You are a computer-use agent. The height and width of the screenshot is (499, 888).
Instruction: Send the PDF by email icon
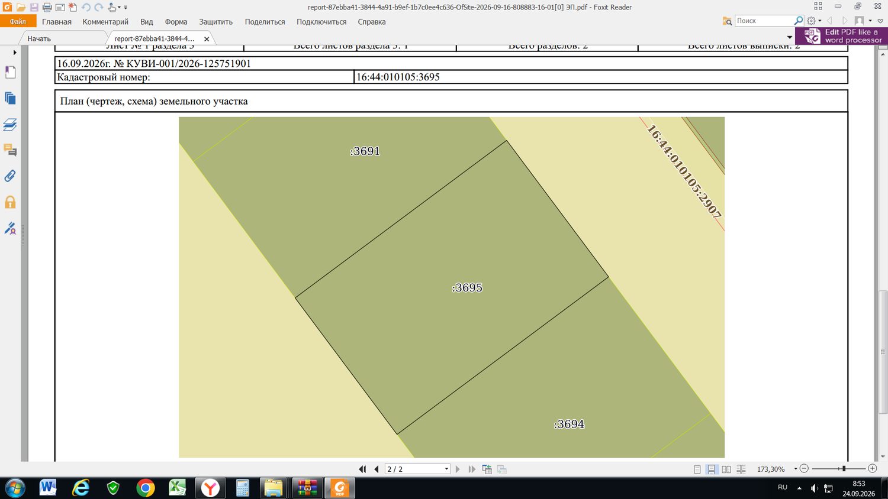pos(60,8)
